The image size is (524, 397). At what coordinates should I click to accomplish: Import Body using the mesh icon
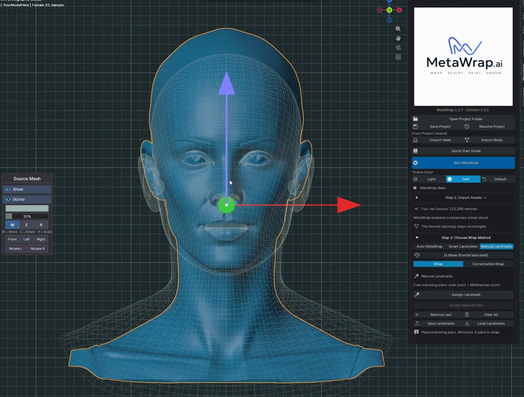coord(467,140)
